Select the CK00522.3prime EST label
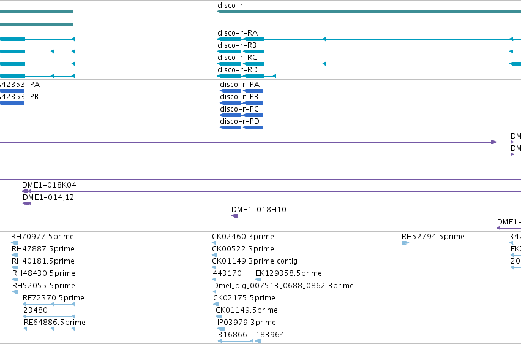The height and width of the screenshot is (344, 521). click(243, 249)
